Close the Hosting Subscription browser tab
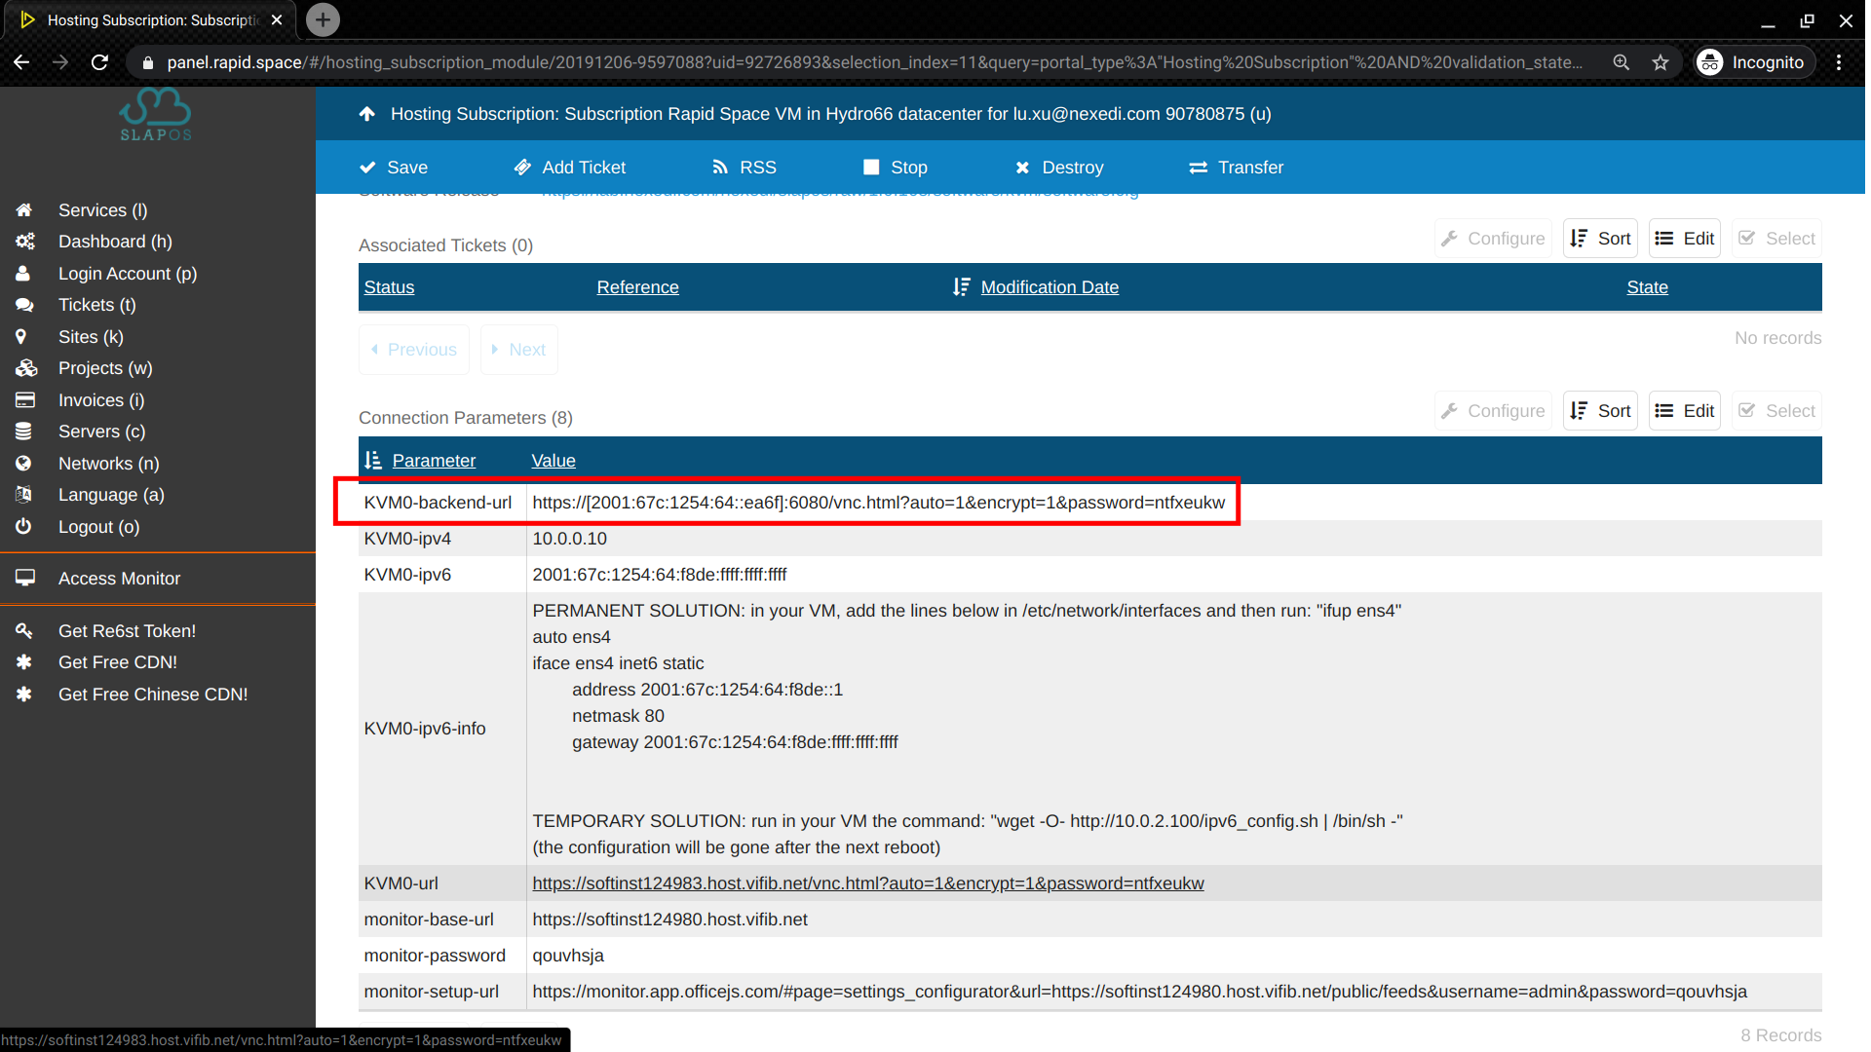Screen dimensions: 1871x1052 click(x=277, y=19)
